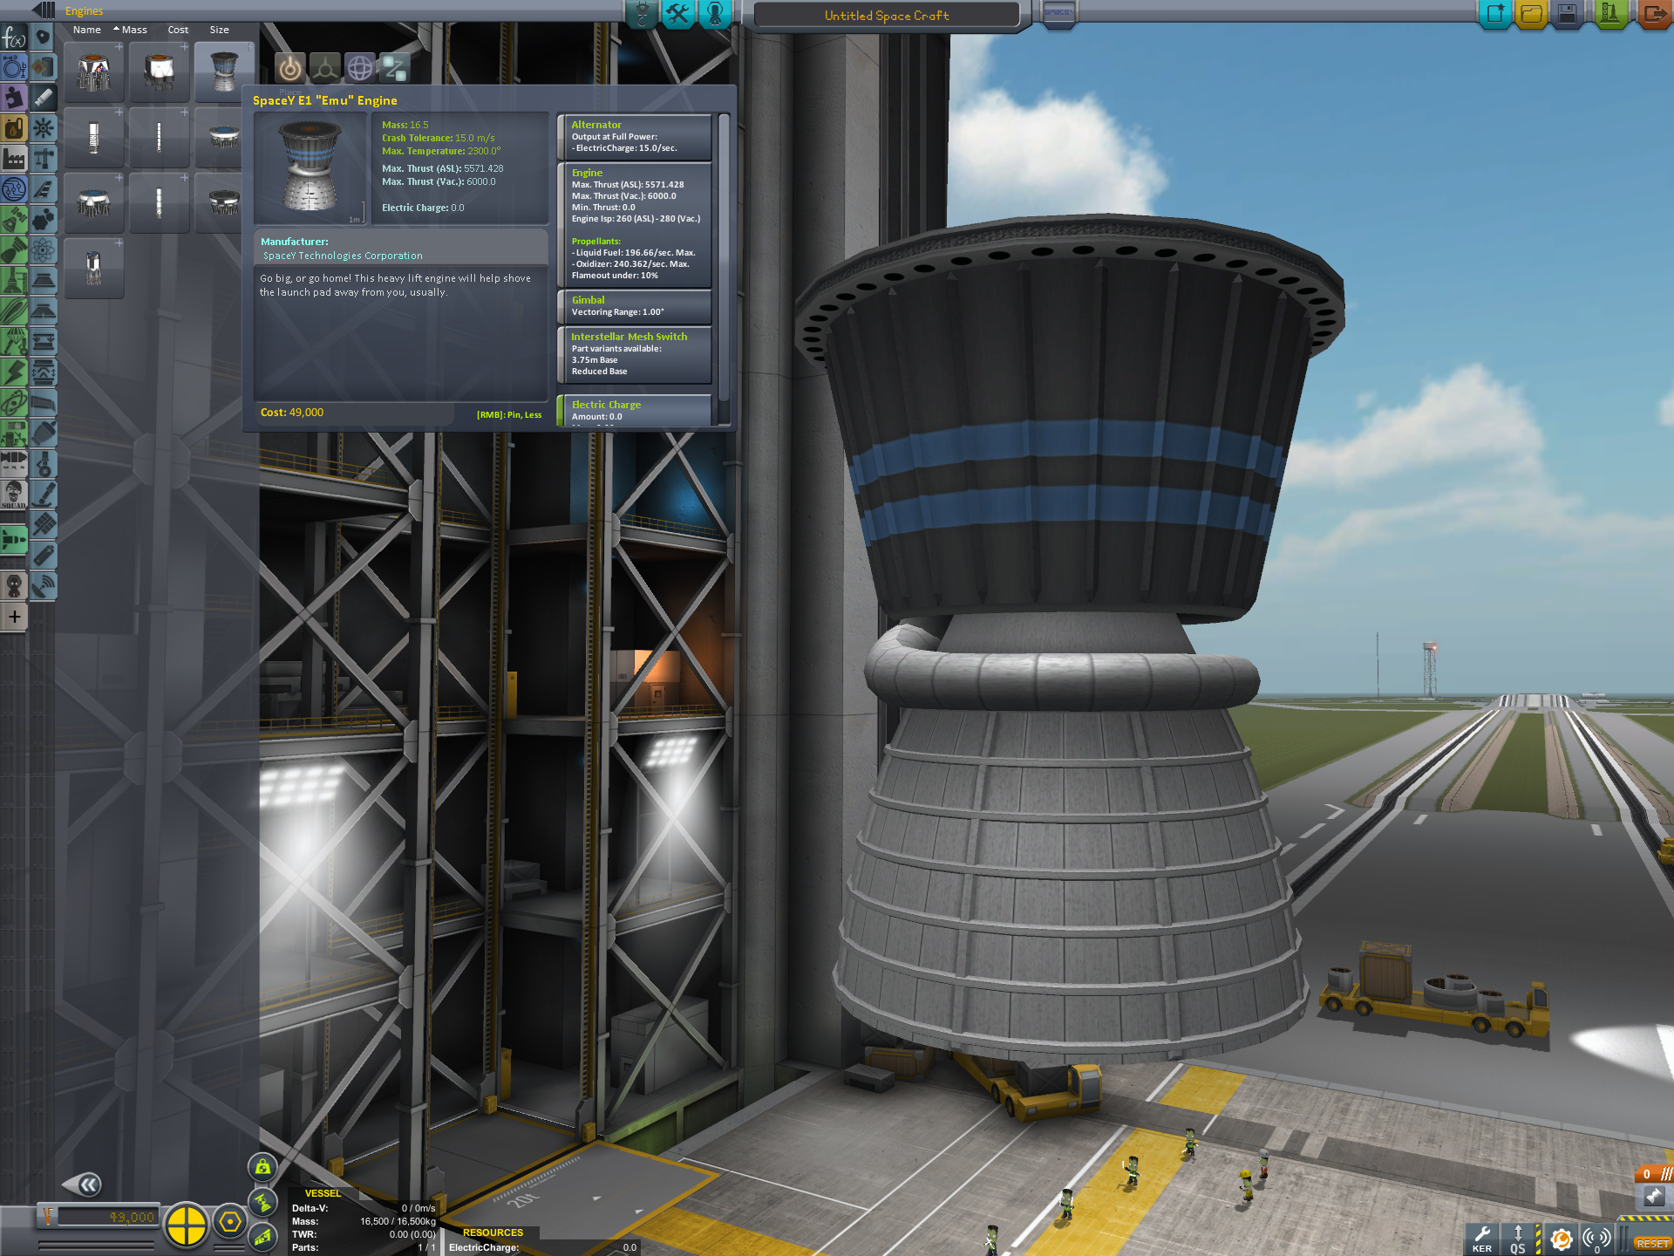Select the Communication dish category icon

tap(43, 585)
